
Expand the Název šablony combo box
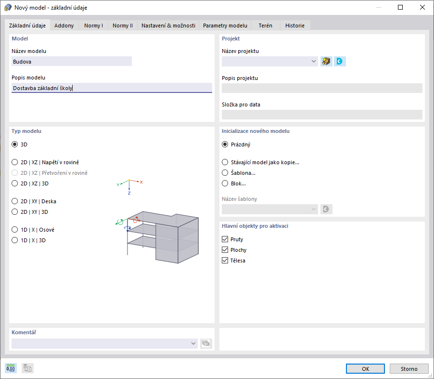[x=314, y=209]
